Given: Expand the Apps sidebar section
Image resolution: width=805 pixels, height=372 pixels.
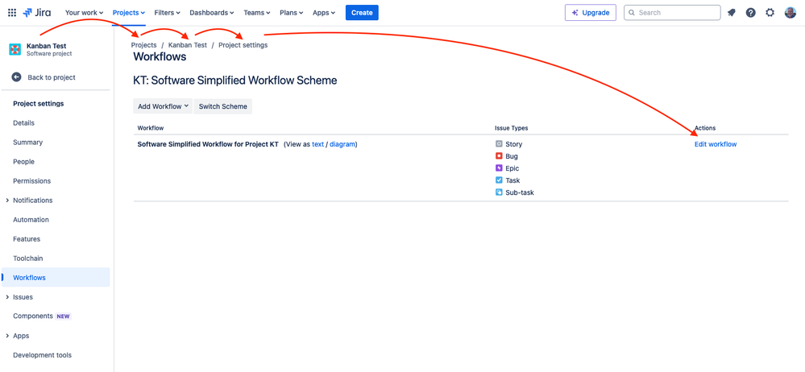Looking at the screenshot, I should [6, 336].
